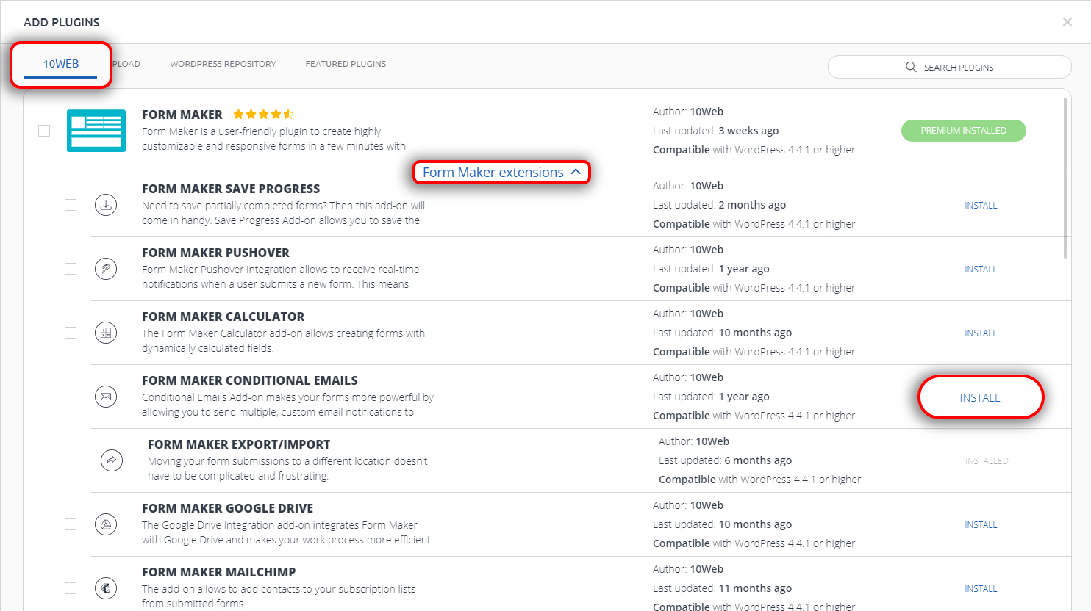1091x611 pixels.
Task: Click 'Last updated: 11 months ago' text
Action: coord(722,588)
